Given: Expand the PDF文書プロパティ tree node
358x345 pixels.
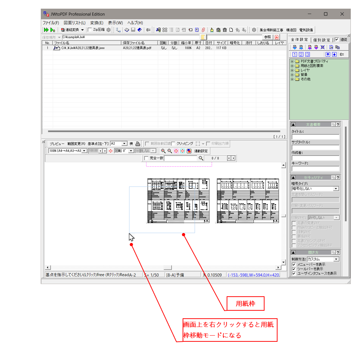Looking at the screenshot, I should point(292,61).
